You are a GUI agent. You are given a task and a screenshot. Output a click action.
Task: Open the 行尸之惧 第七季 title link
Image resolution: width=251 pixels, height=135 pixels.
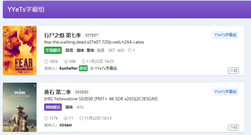click(62, 35)
